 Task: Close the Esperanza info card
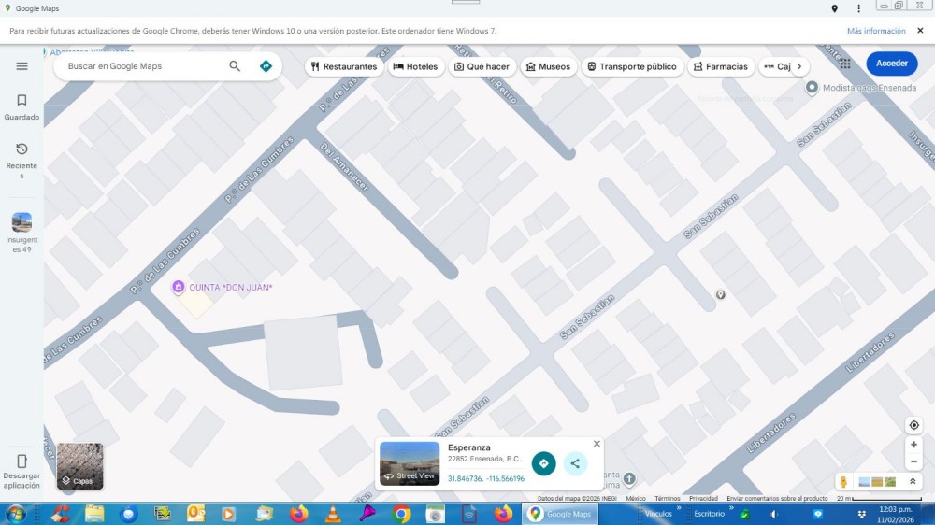click(x=597, y=444)
